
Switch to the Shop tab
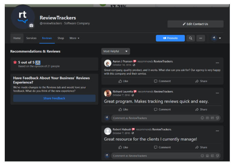(61, 38)
